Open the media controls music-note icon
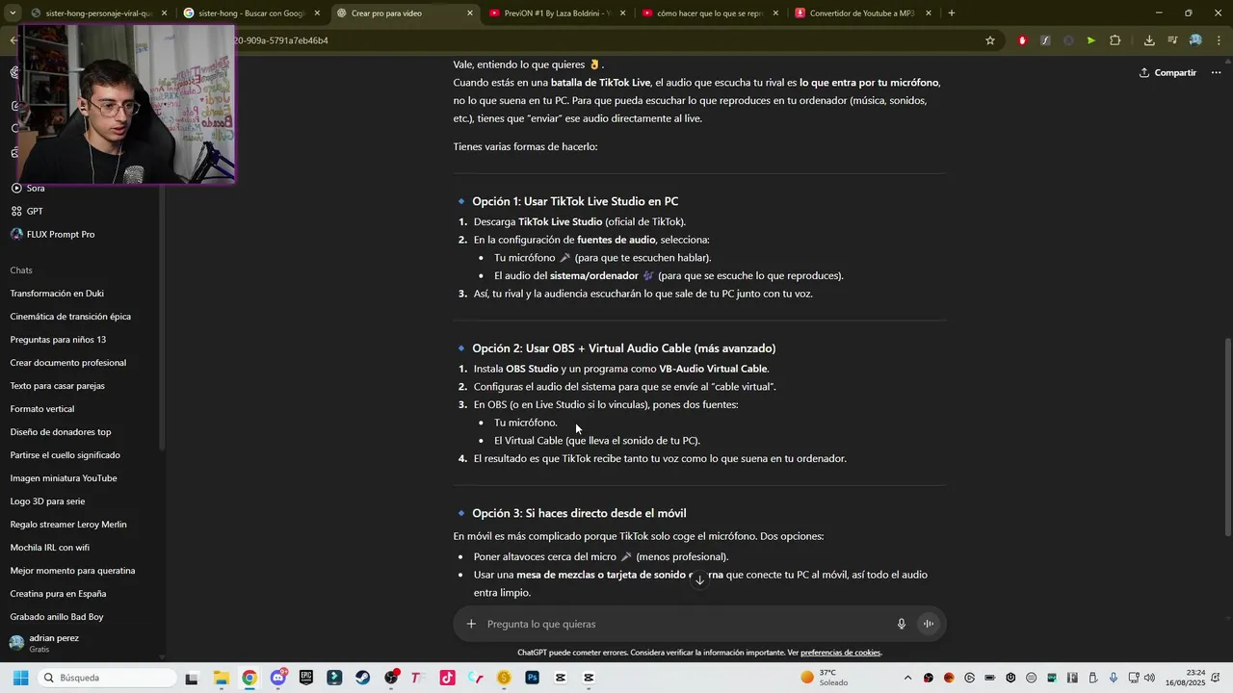1233x693 pixels. click(1172, 40)
